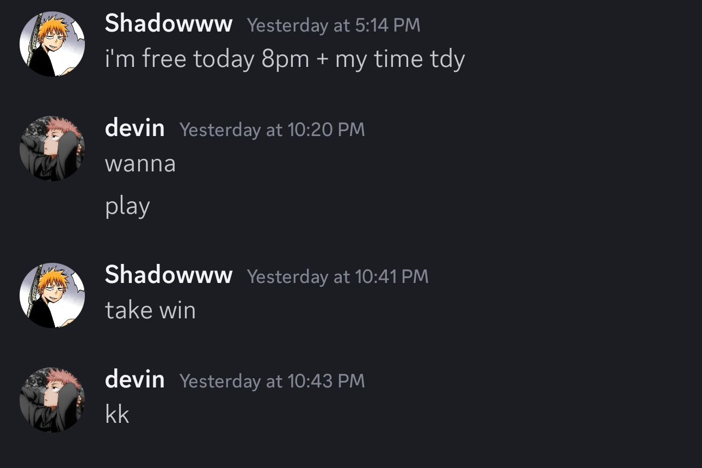
Task: Click devin's "kk" reply
Action: point(117,415)
